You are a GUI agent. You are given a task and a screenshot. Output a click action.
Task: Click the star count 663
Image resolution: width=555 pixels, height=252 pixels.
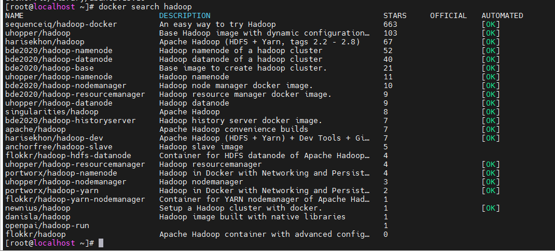pyautogui.click(x=390, y=24)
